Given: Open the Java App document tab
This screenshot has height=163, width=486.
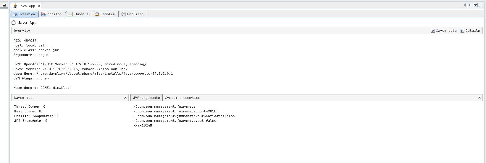Looking at the screenshot, I should pyautogui.click(x=27, y=6).
